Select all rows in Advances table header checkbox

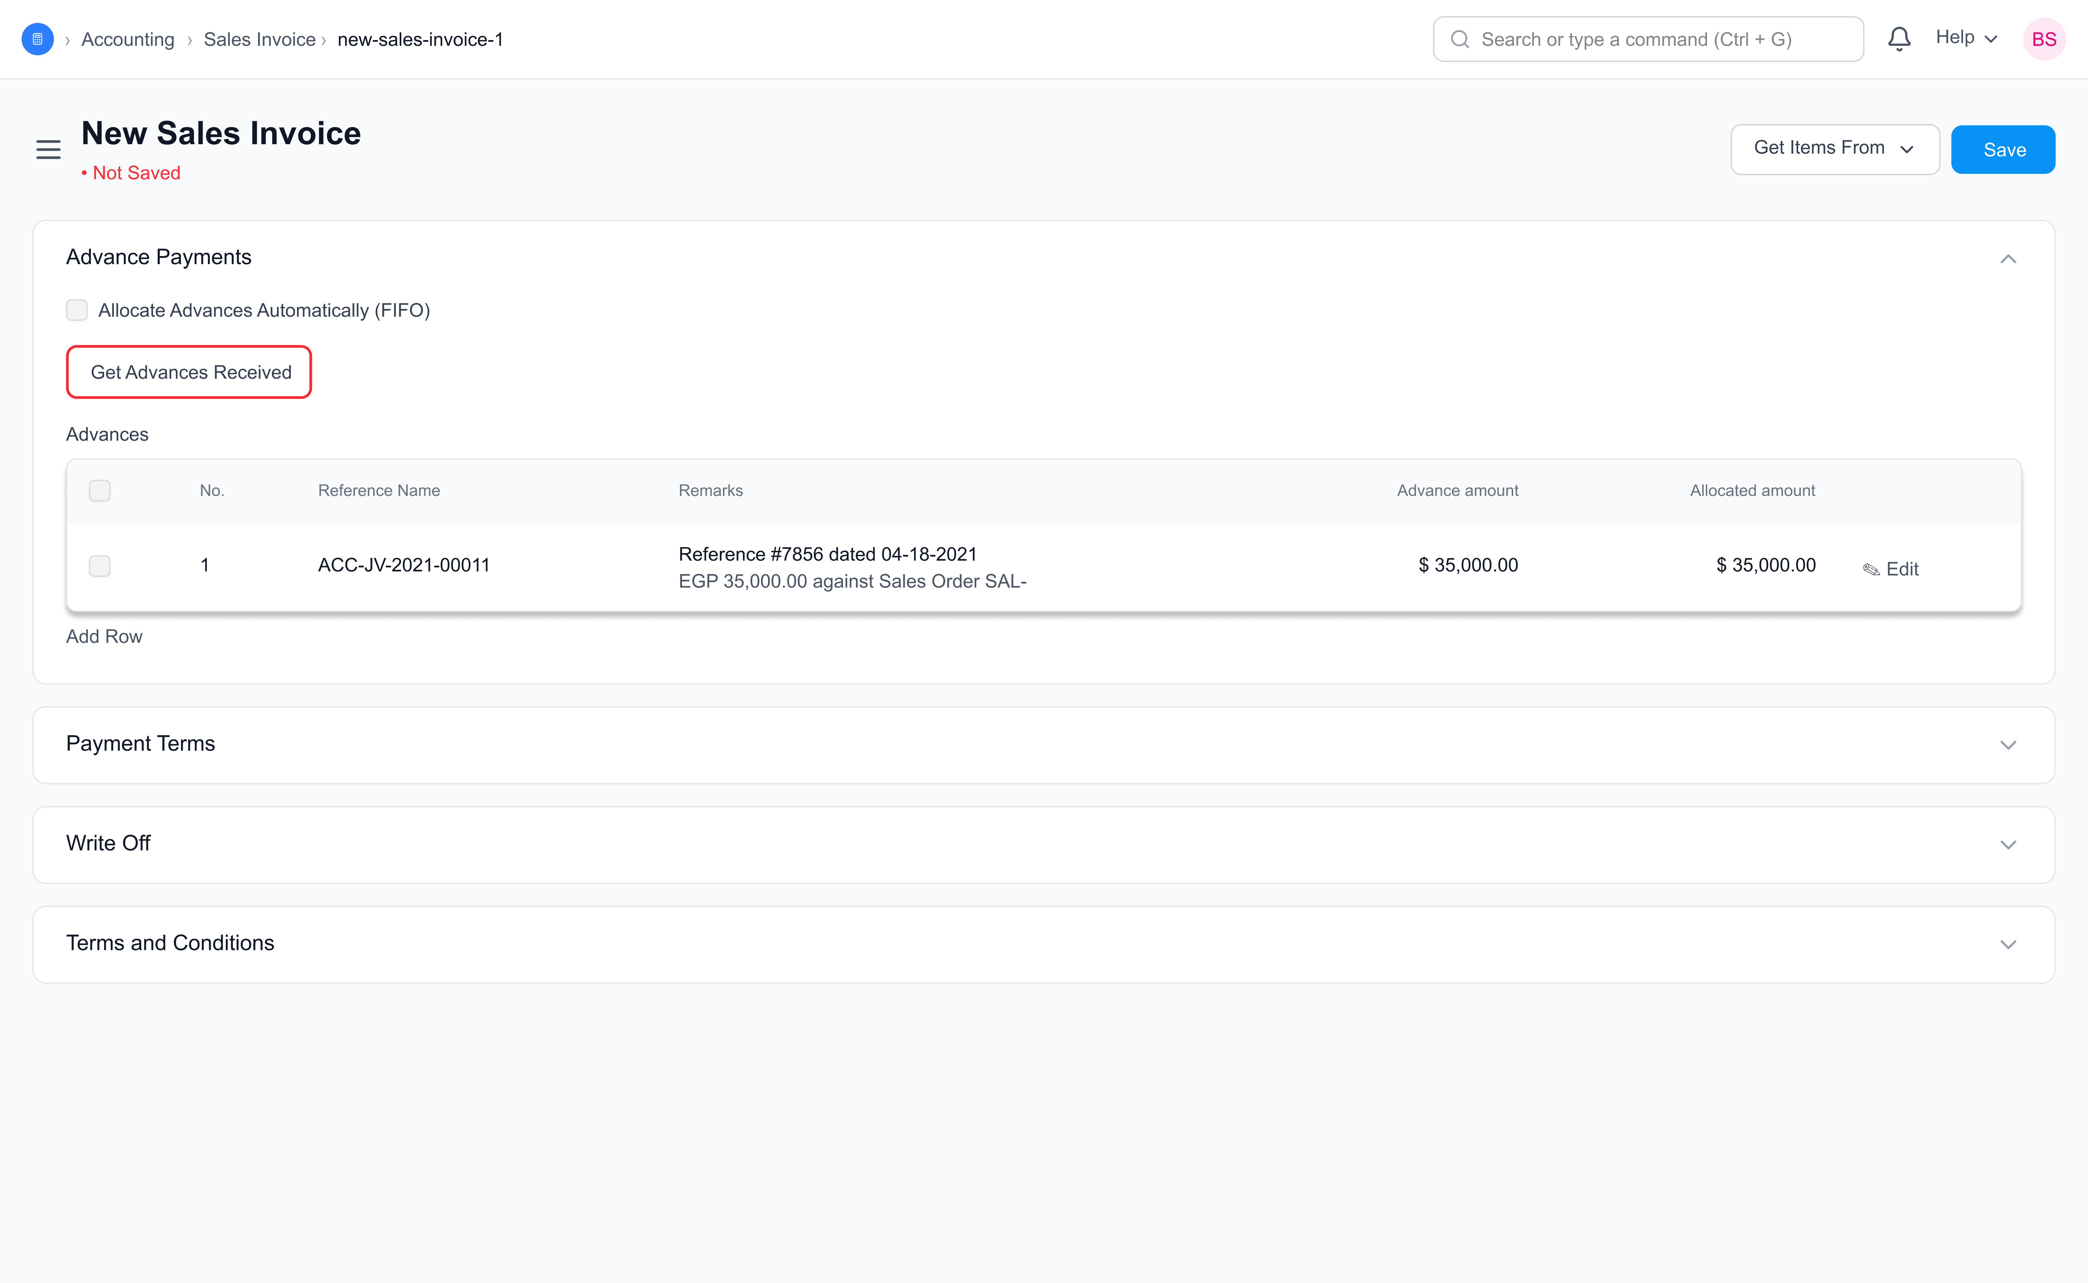pyautogui.click(x=100, y=491)
